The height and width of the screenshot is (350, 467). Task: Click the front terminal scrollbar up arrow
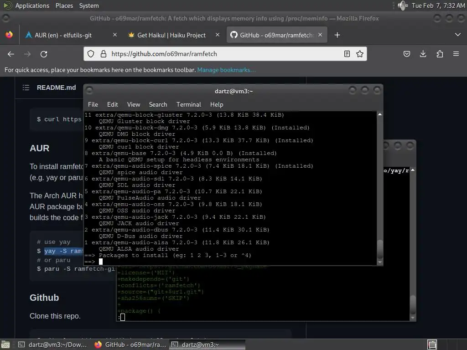pyautogui.click(x=380, y=114)
